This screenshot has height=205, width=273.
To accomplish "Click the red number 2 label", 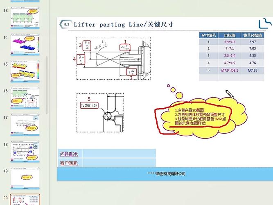I will [131, 77].
